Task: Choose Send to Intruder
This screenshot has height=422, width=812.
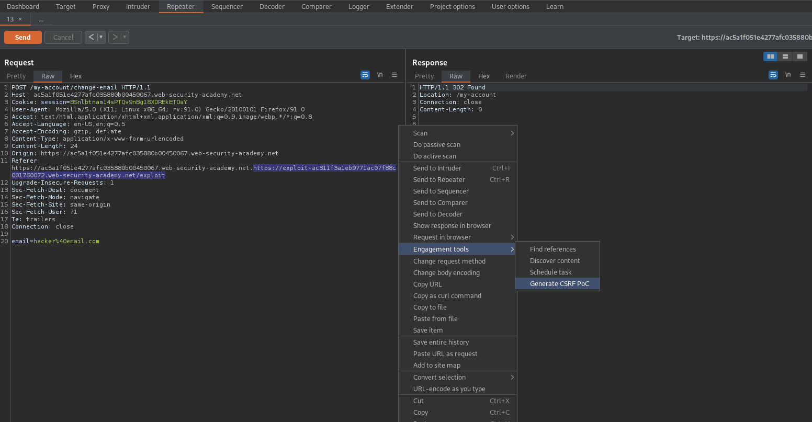Action: pyautogui.click(x=457, y=168)
